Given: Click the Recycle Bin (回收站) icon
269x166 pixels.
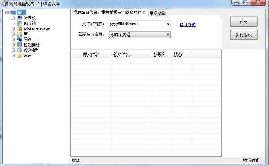Looking at the screenshot, I should [20, 23].
